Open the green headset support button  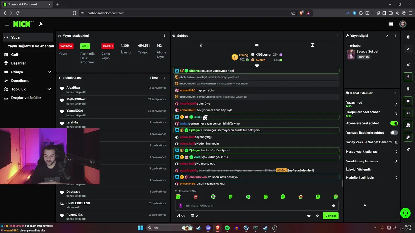(x=405, y=213)
